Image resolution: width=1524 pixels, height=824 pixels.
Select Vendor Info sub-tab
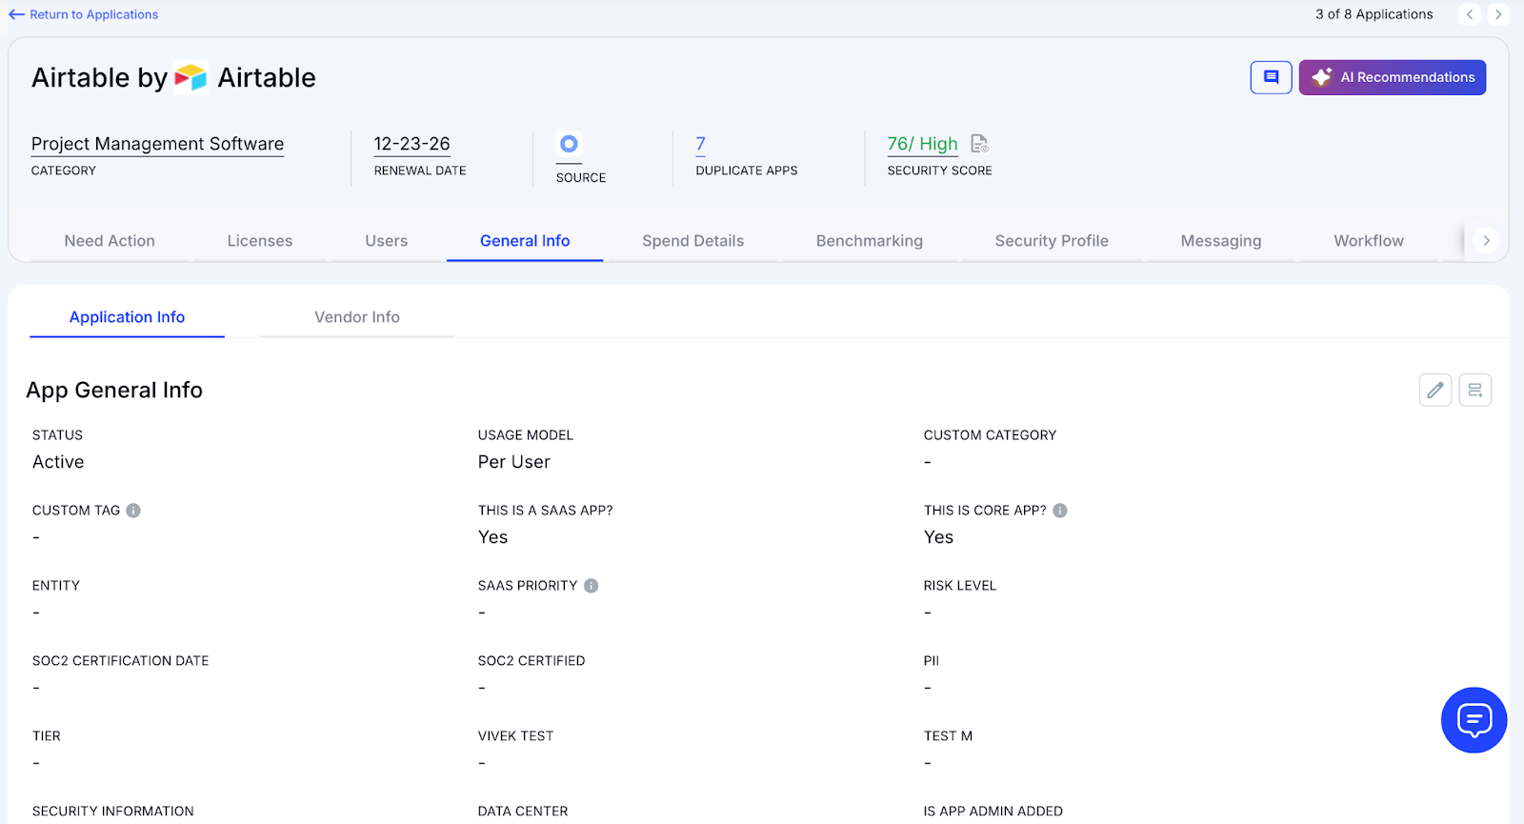click(357, 317)
